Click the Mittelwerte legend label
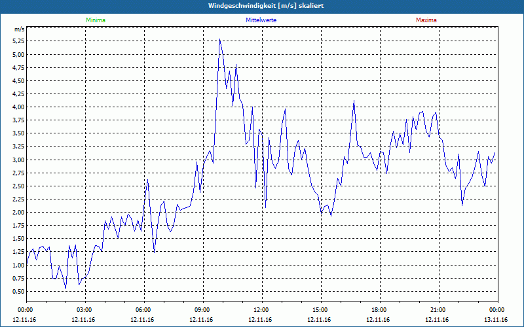 pyautogui.click(x=261, y=20)
